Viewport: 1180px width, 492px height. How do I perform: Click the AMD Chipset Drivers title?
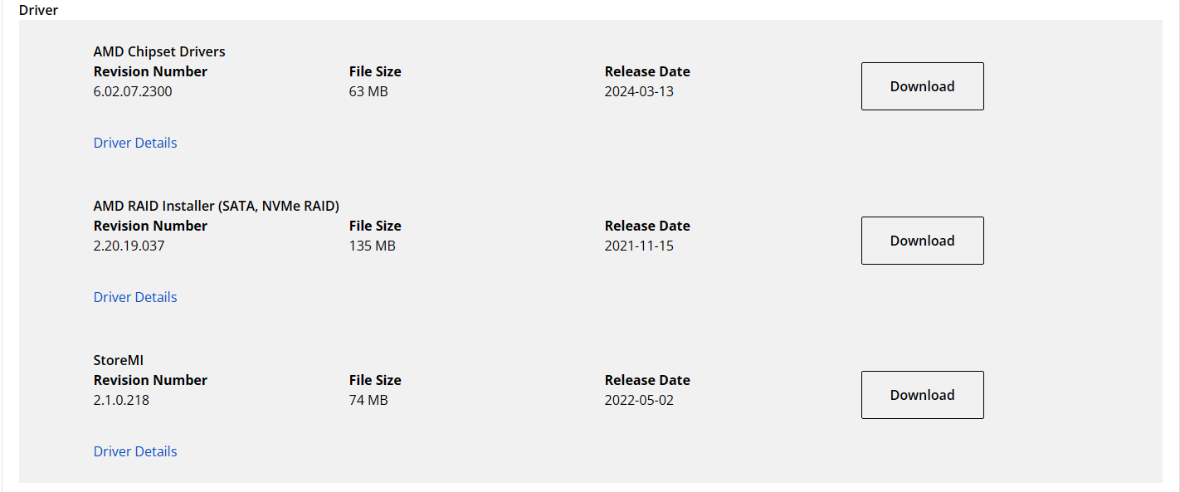(x=159, y=51)
